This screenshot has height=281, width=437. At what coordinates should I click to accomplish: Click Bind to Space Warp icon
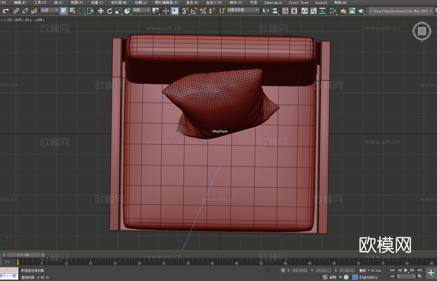pyautogui.click(x=34, y=11)
